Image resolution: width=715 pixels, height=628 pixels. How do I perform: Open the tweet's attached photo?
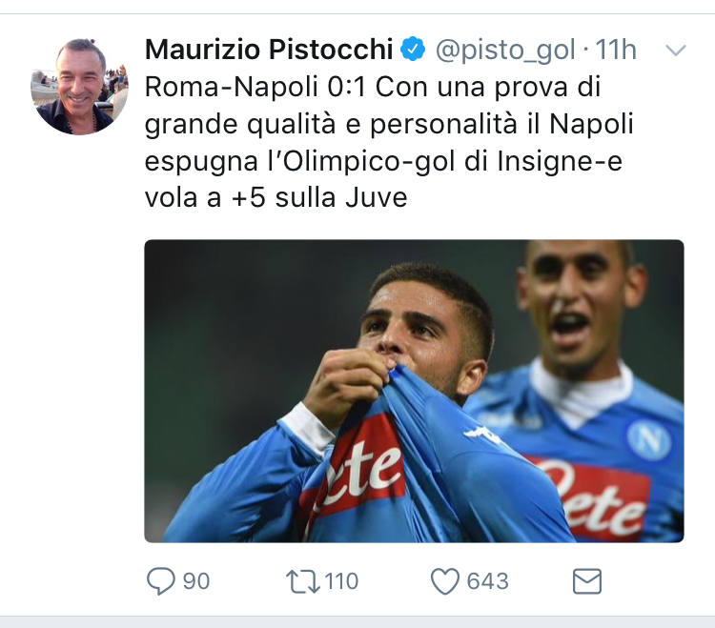pos(414,391)
